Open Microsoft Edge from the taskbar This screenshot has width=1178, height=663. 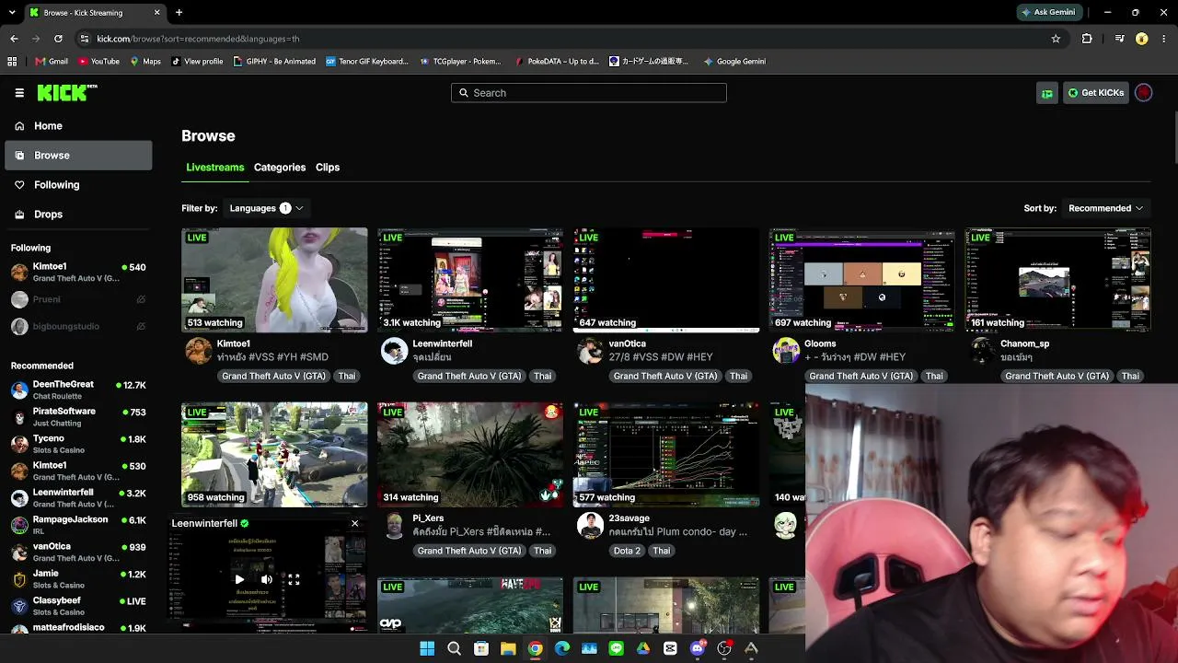[562, 648]
